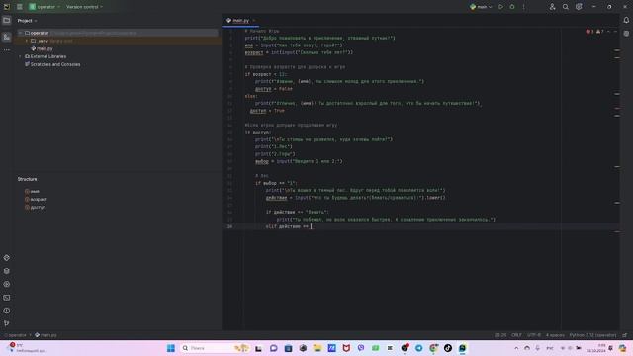Image resolution: width=633 pixels, height=356 pixels.
Task: Show more tool windows ellipsis
Action: coord(7,50)
